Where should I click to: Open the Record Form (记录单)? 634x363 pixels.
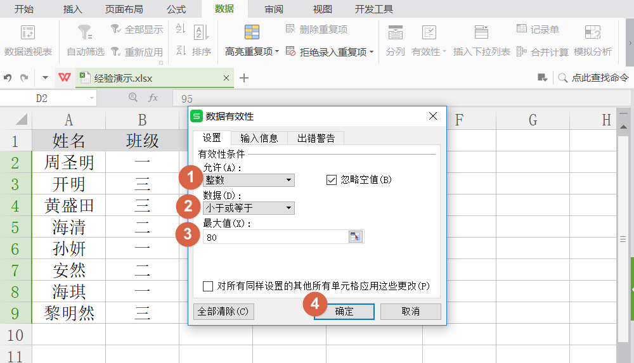click(x=538, y=29)
